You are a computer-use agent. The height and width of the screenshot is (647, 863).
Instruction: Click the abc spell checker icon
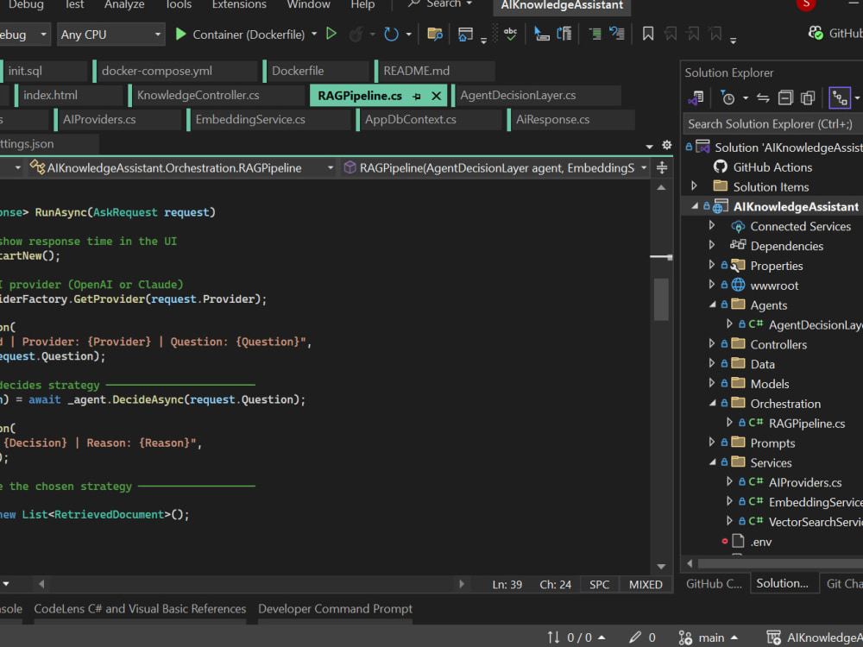coord(510,35)
